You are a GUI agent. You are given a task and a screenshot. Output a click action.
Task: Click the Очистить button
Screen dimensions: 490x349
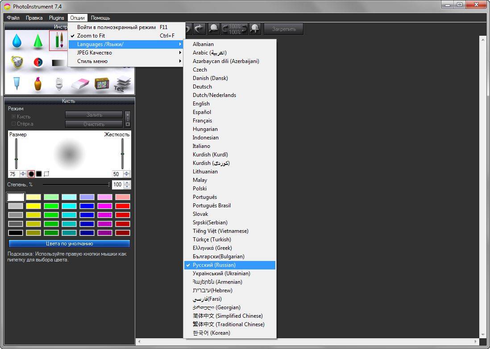pyautogui.click(x=94, y=124)
